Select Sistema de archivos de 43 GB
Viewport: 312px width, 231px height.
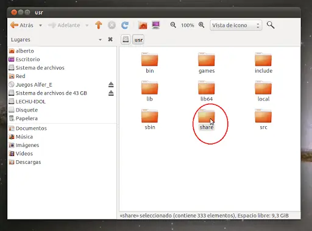[x=48, y=93]
